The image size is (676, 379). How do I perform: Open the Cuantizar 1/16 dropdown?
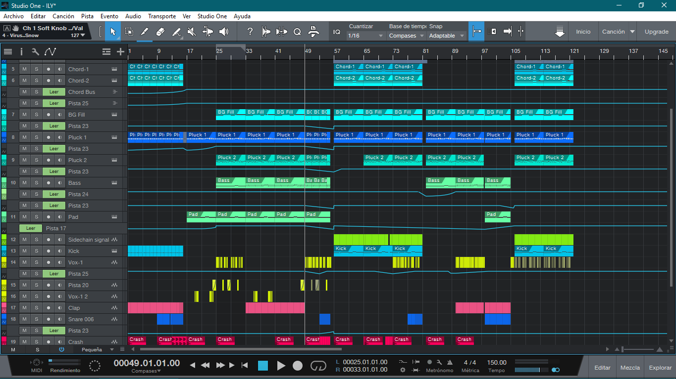tap(365, 36)
